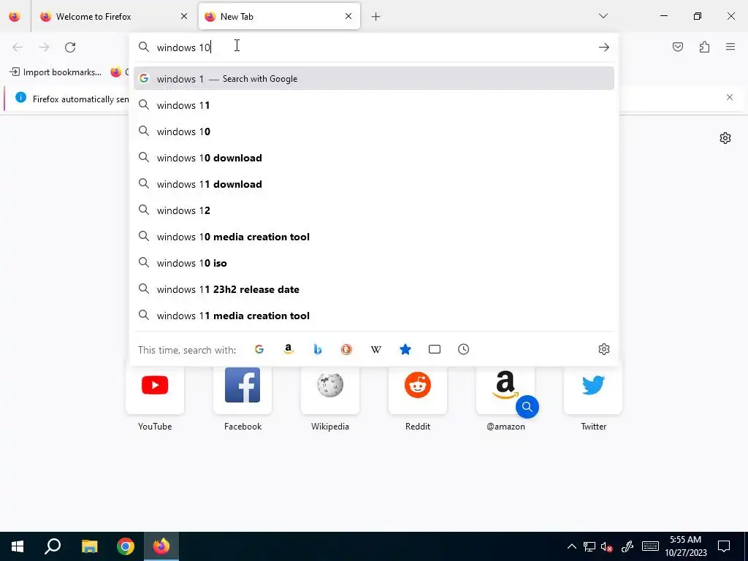Image resolution: width=748 pixels, height=561 pixels.
Task: Open the taskbar clock and date
Action: [686, 546]
